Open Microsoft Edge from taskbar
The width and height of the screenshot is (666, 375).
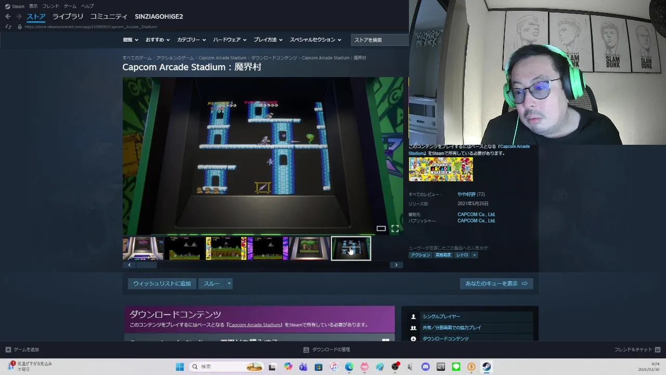click(x=349, y=367)
